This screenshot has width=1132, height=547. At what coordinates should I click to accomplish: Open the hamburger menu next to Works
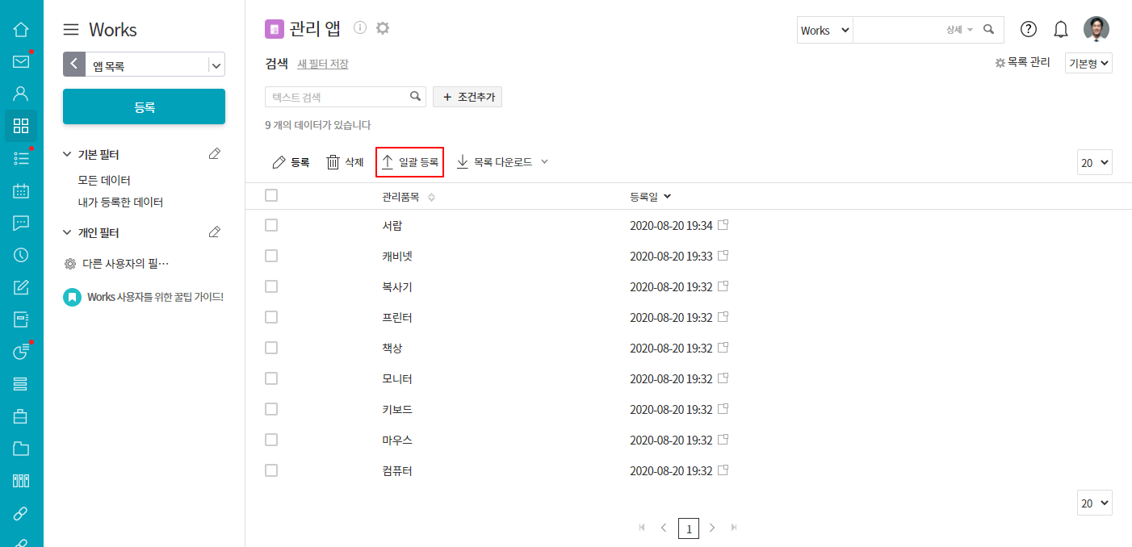tap(71, 30)
